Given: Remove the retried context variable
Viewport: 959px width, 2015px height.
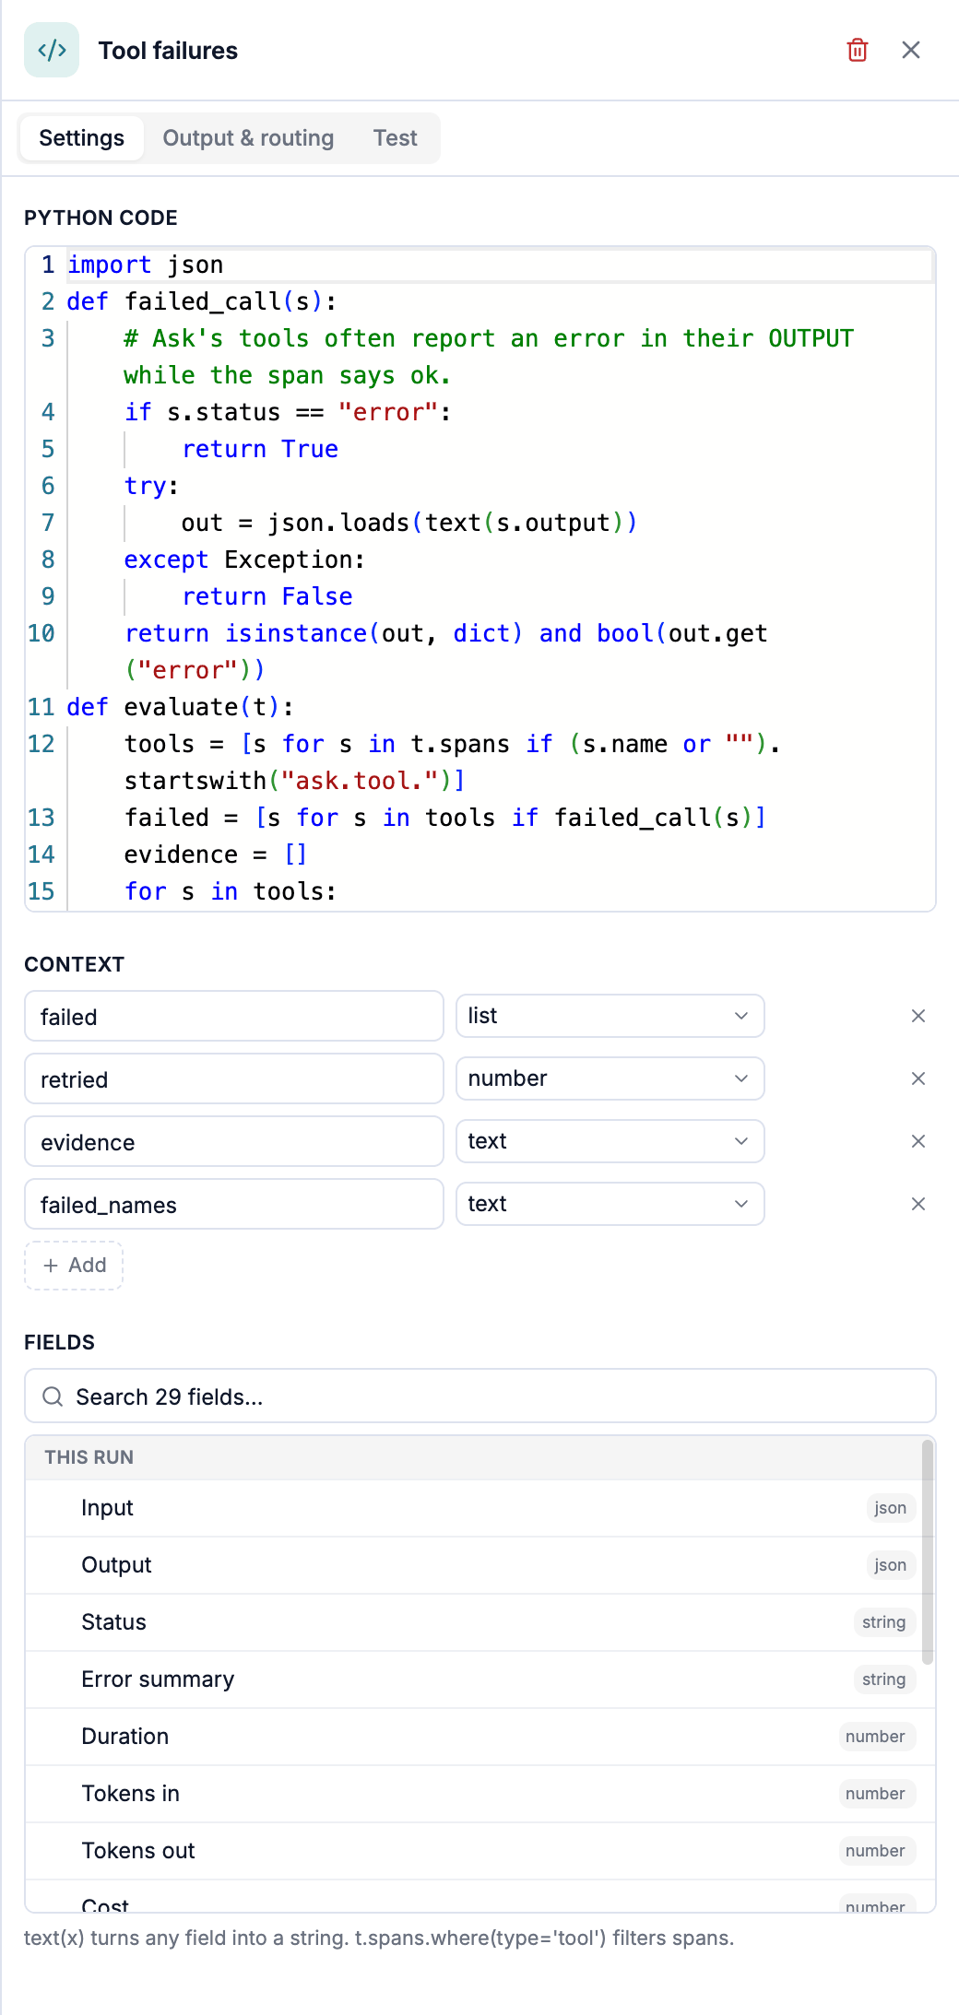Looking at the screenshot, I should (918, 1078).
